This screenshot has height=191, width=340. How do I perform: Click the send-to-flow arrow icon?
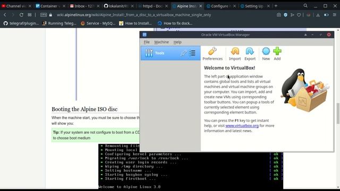click(x=292, y=15)
